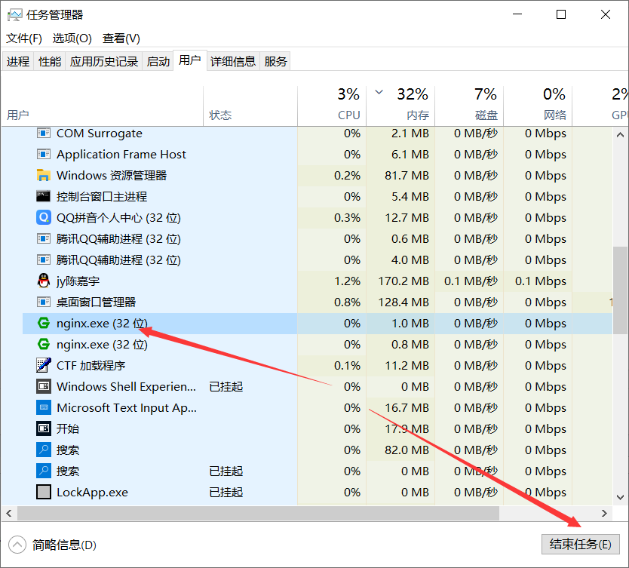Switch to the 启动 tab
This screenshot has width=629, height=568.
point(158,61)
